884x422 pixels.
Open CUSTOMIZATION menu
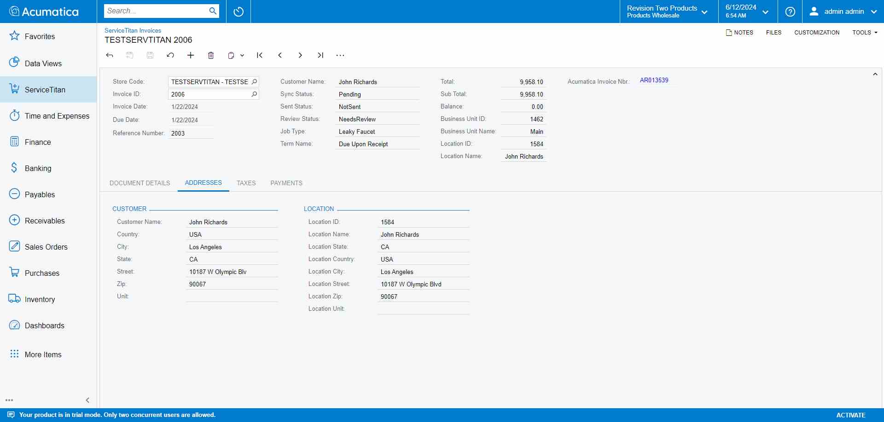pos(817,33)
